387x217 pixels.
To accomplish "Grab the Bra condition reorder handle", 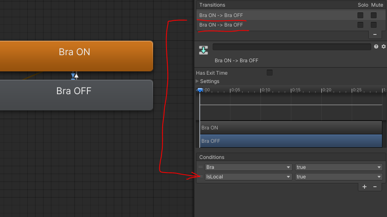I will [201, 167].
